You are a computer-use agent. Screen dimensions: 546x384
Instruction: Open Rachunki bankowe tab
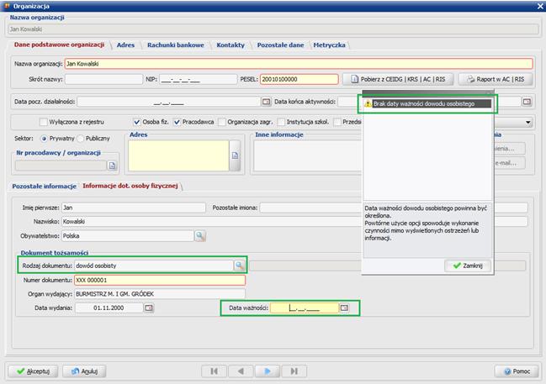[x=176, y=45]
